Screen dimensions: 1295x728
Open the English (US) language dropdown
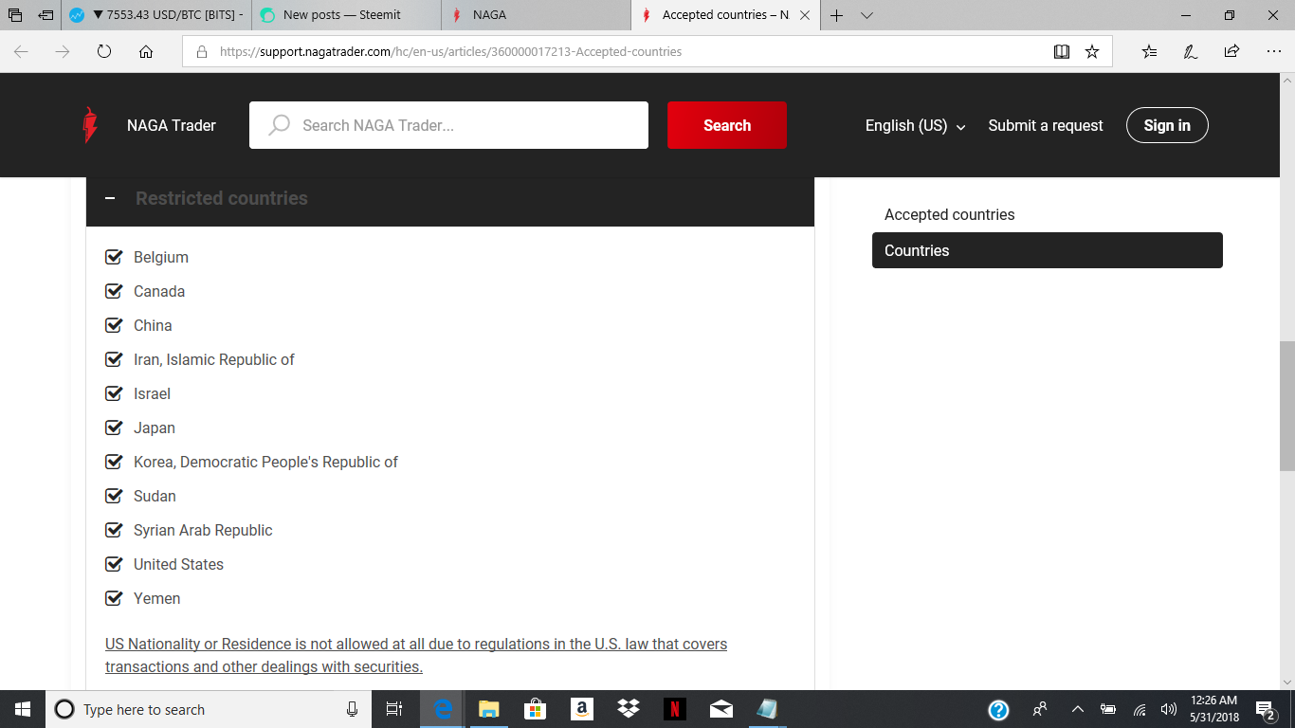914,124
